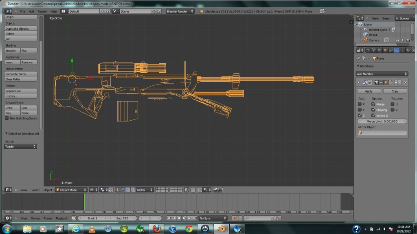Toggle modifier viewport visibility eye icon
Screen dimensions: 417x234
(x=381, y=82)
